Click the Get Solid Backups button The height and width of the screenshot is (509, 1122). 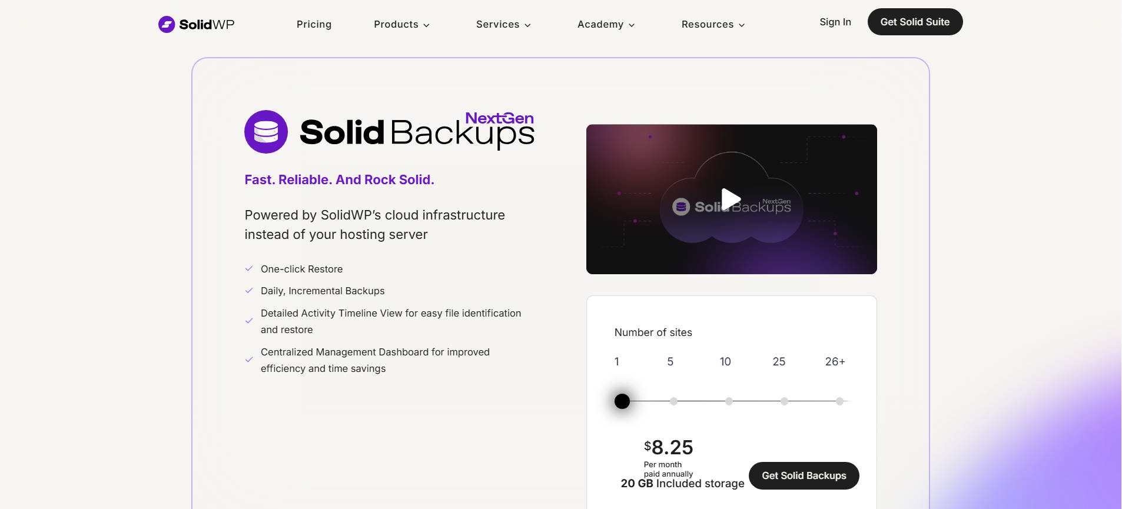click(x=803, y=475)
